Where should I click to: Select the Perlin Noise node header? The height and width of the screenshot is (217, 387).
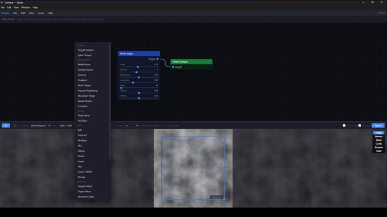click(x=139, y=54)
